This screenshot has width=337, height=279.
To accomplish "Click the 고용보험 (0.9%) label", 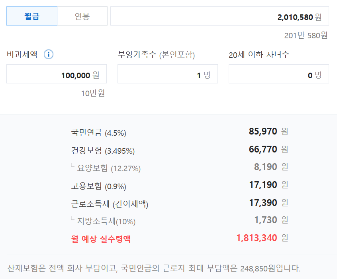I will click(x=97, y=185).
